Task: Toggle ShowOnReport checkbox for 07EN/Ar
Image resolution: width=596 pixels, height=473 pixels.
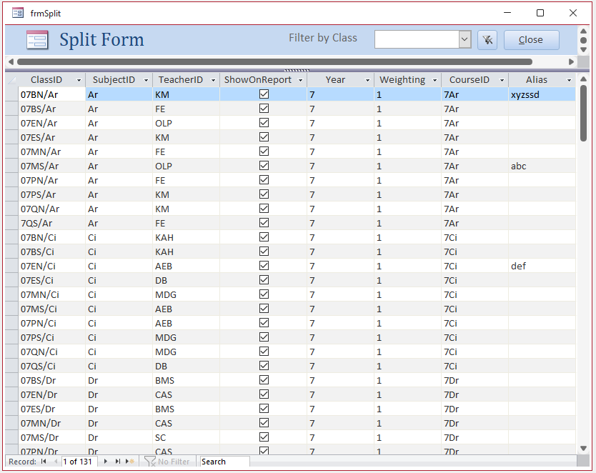Action: point(264,123)
